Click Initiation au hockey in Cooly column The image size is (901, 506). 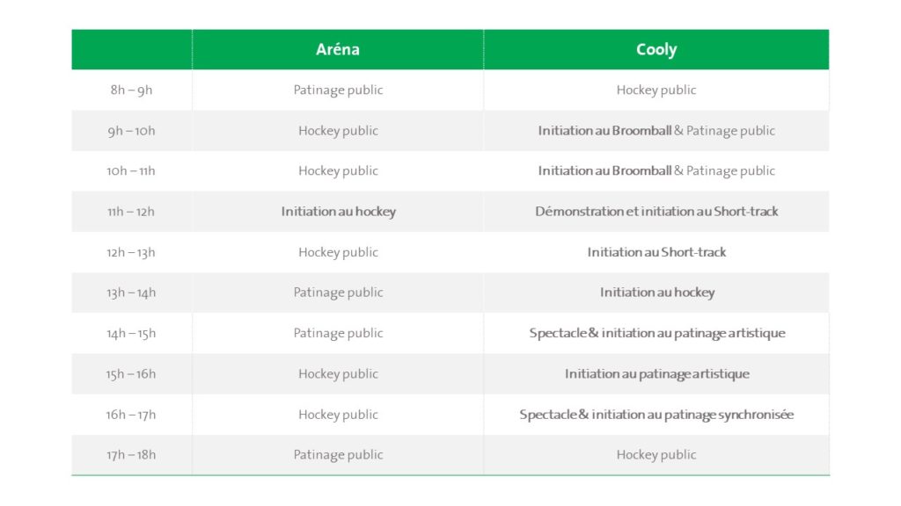(x=656, y=293)
